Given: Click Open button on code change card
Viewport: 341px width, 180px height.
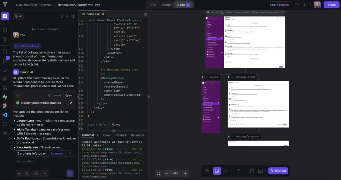Looking at the screenshot, I should [69, 95].
